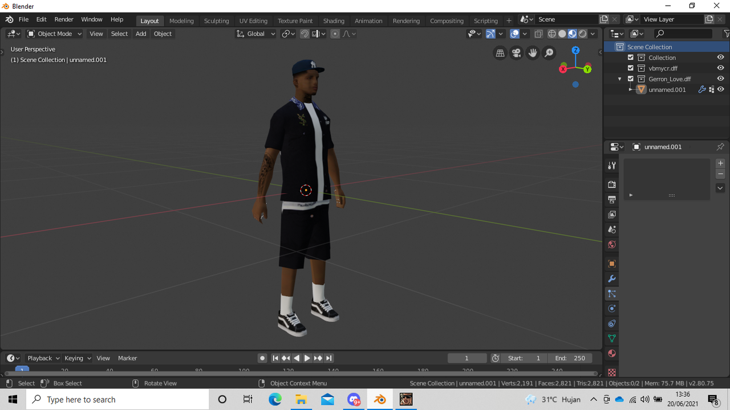Screen dimensions: 730x410
Task: Open Output properties tab
Action: coord(612,199)
